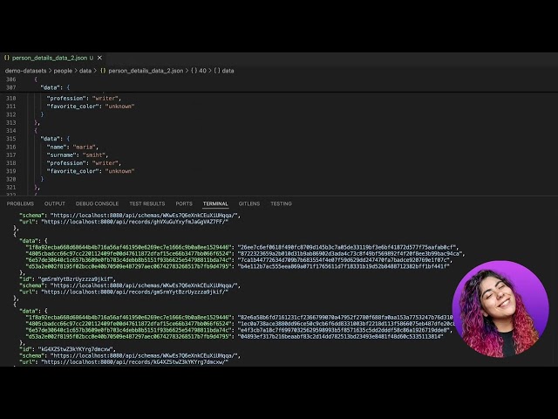Click the JSON braces icon on the editor tab
558x419 pixels.
7,58
